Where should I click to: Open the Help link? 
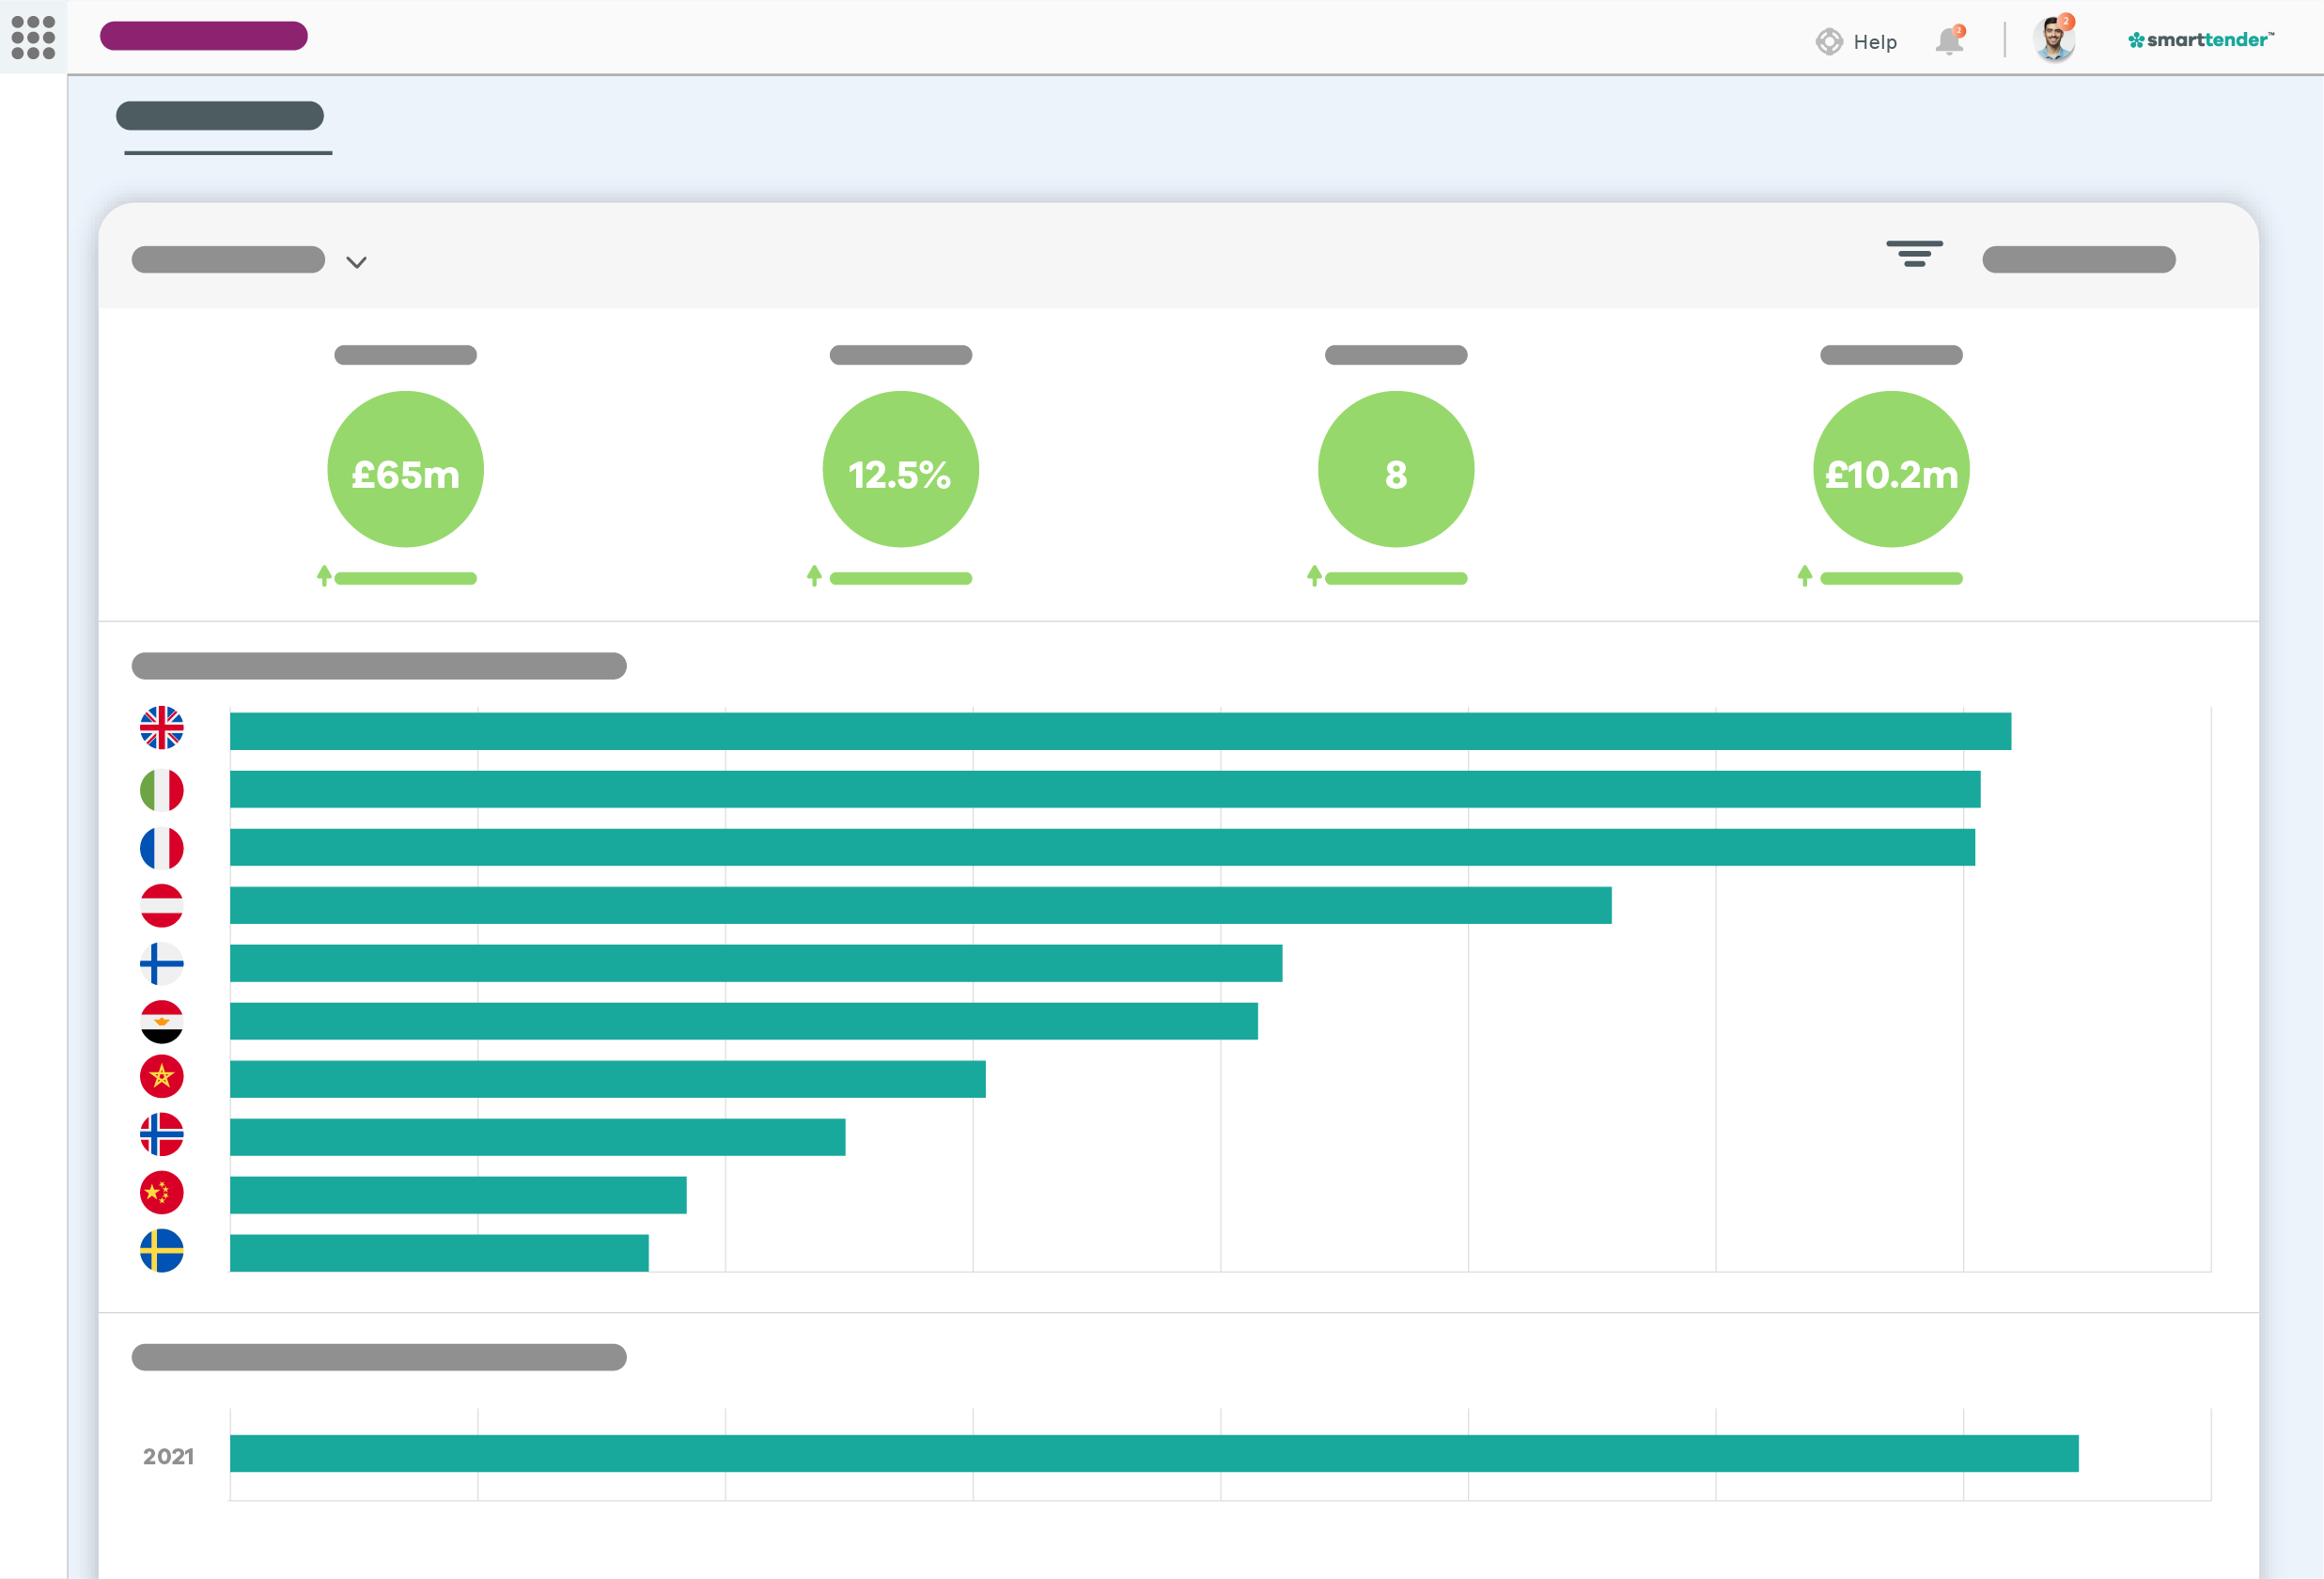[1874, 42]
